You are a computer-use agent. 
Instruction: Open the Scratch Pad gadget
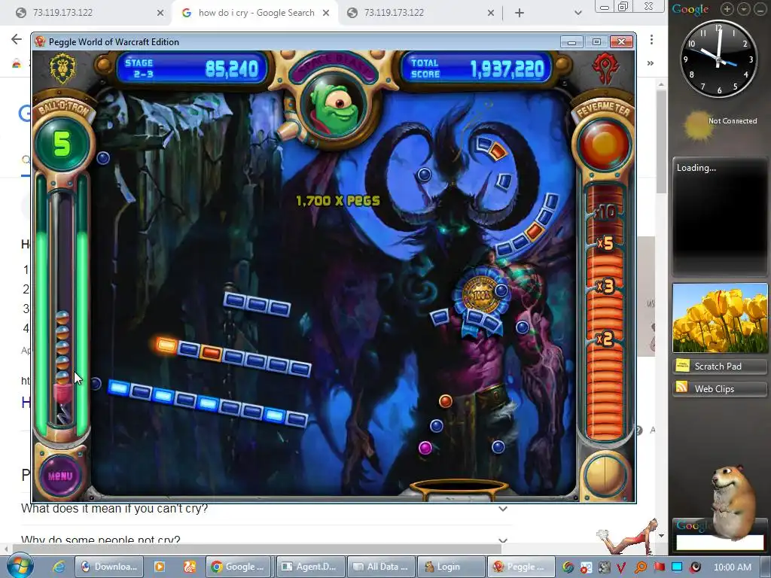tap(720, 367)
